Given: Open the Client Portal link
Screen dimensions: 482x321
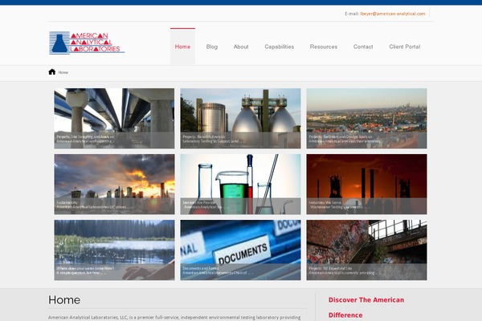Looking at the screenshot, I should coord(405,47).
